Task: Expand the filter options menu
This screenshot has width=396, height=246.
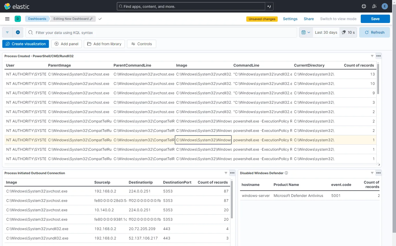Action: point(7,32)
